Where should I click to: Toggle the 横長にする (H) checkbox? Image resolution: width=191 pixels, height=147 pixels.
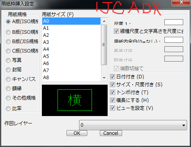click(112, 100)
